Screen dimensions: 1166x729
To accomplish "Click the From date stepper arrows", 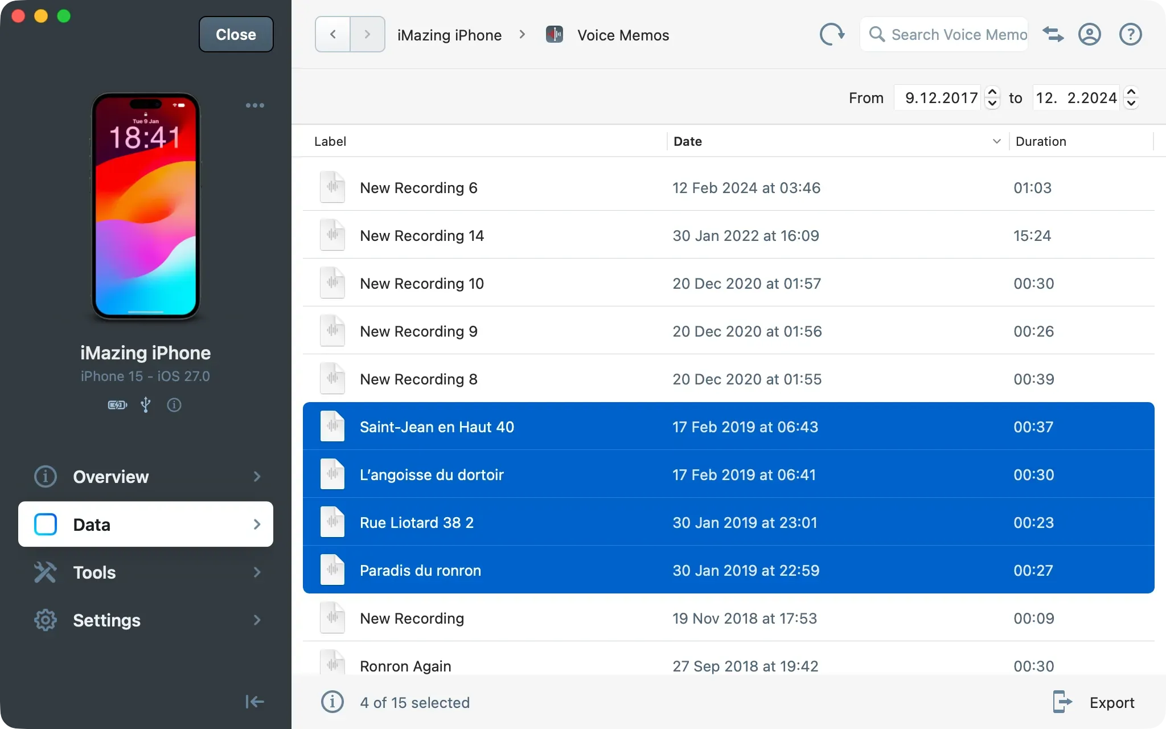I will pos(992,97).
